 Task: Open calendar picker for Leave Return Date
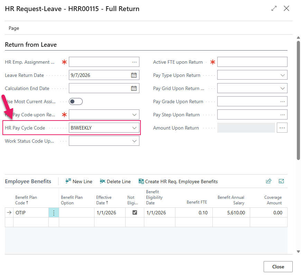point(134,75)
